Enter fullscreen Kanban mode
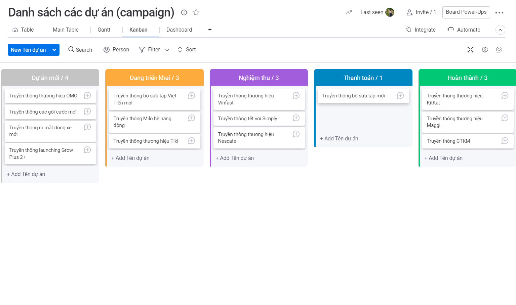Image resolution: width=516 pixels, height=305 pixels. (470, 49)
